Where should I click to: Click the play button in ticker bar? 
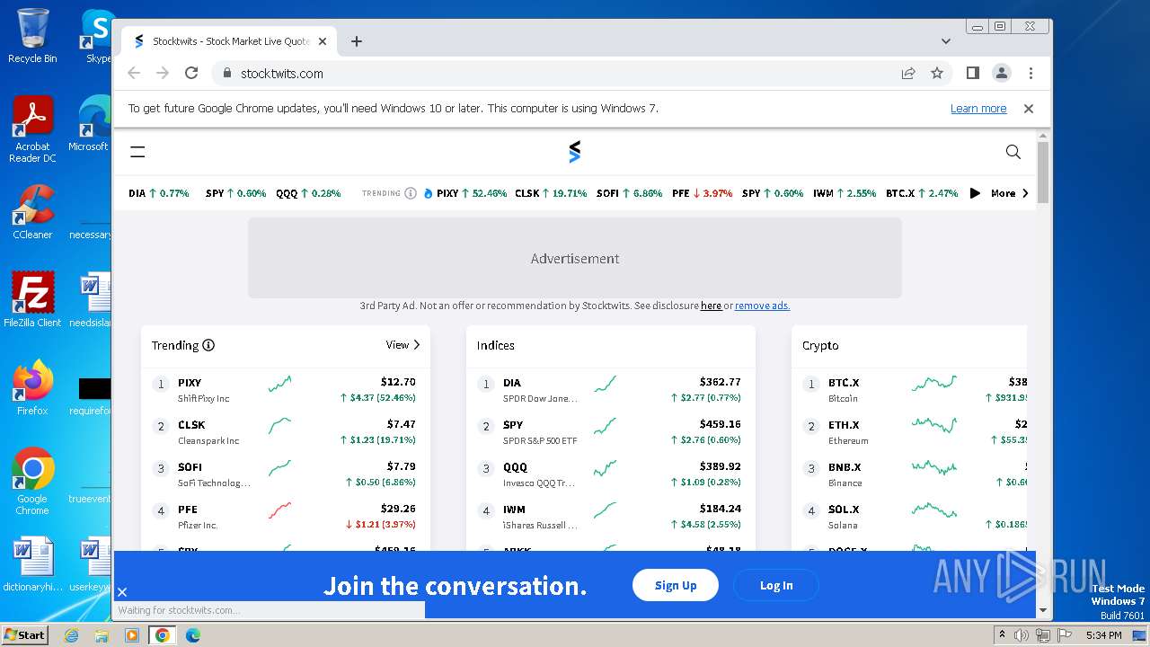pos(975,193)
